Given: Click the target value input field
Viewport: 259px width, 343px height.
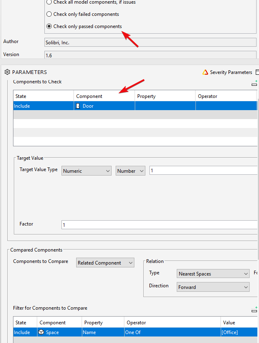Looking at the screenshot, I should point(204,170).
